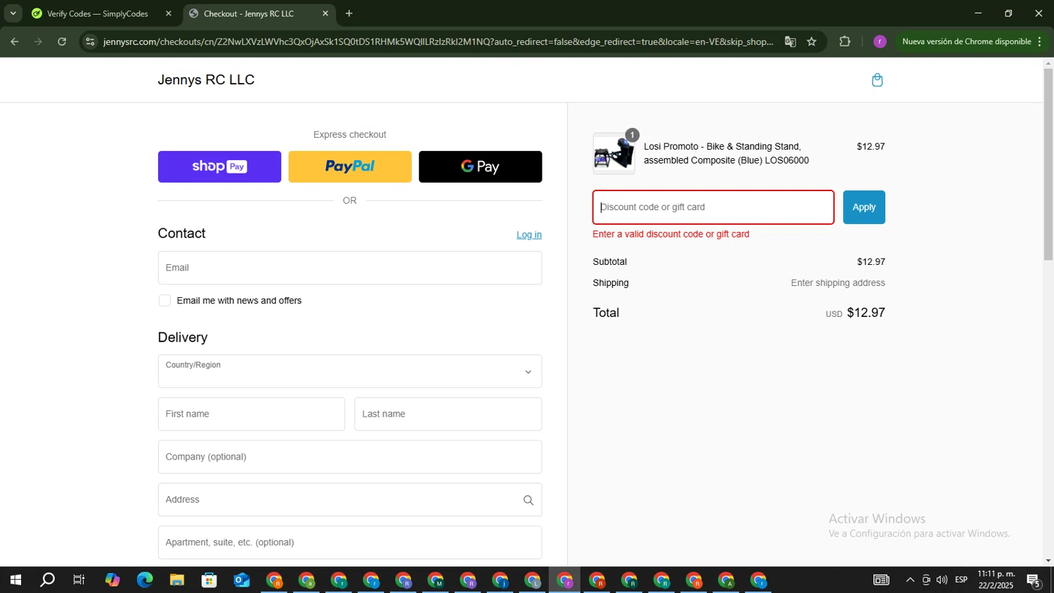Choose Google Pay express checkout
Screen dimensions: 1054x593
[481, 167]
